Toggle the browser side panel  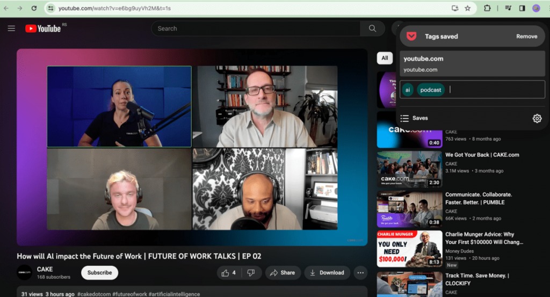(522, 9)
